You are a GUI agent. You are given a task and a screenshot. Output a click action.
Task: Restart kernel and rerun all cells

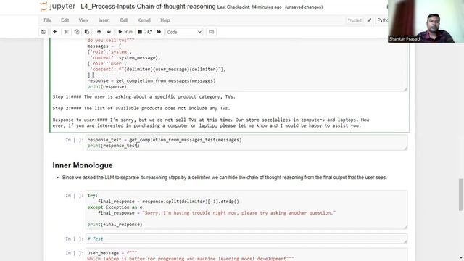tap(159, 32)
